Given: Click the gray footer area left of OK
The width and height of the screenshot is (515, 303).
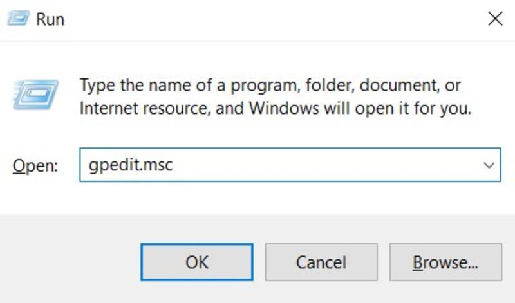Looking at the screenshot, I should point(71,262).
